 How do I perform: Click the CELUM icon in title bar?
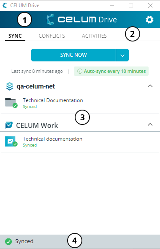coord(5,6)
